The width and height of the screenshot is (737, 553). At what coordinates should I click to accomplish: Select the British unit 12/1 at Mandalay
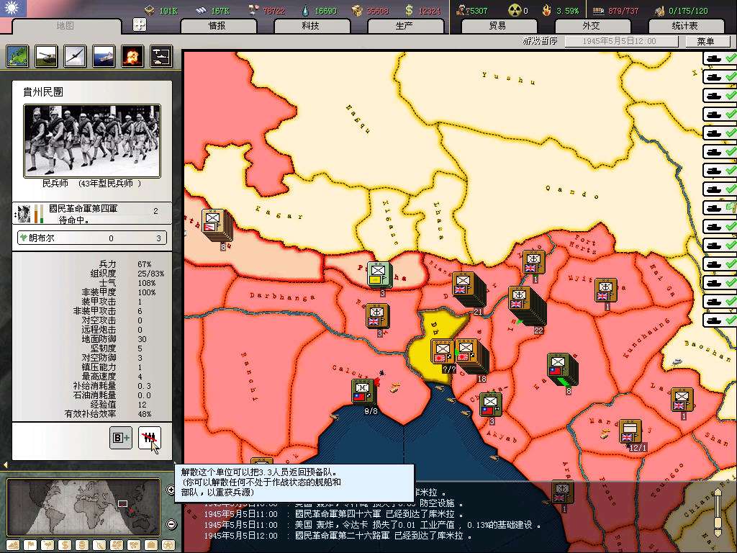click(x=630, y=431)
